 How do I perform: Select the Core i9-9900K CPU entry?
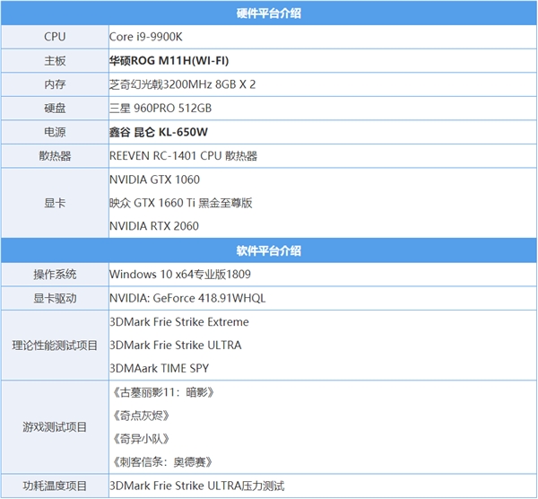tap(147, 37)
